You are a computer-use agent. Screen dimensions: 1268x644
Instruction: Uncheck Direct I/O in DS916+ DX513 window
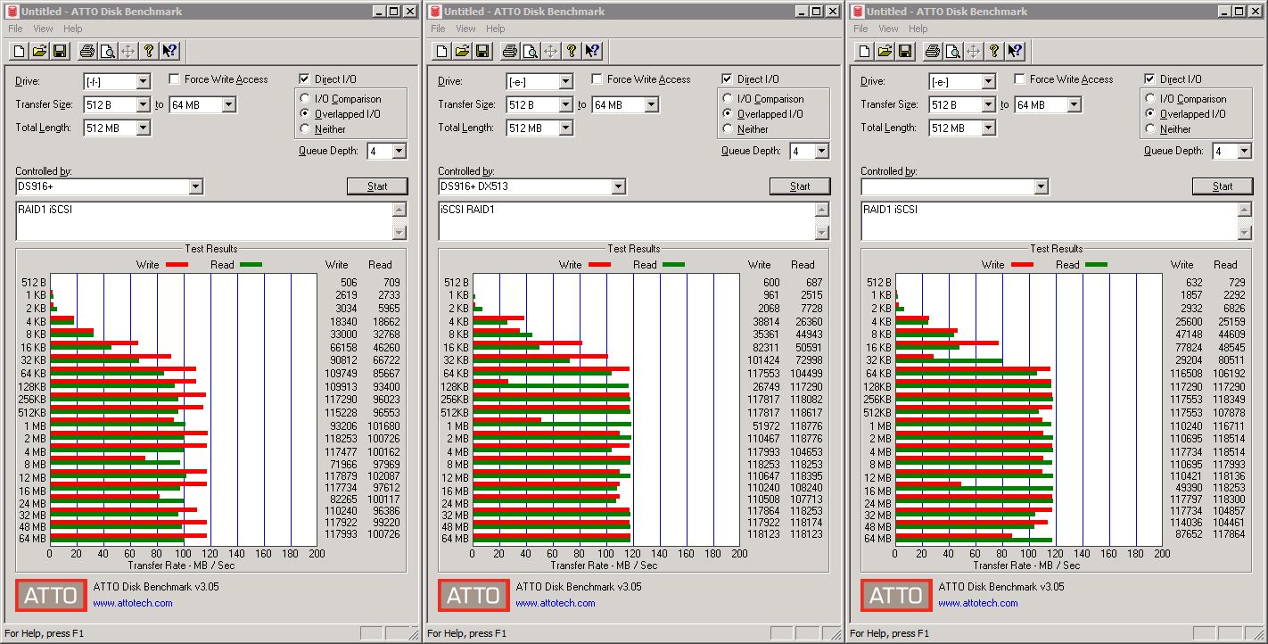click(727, 79)
